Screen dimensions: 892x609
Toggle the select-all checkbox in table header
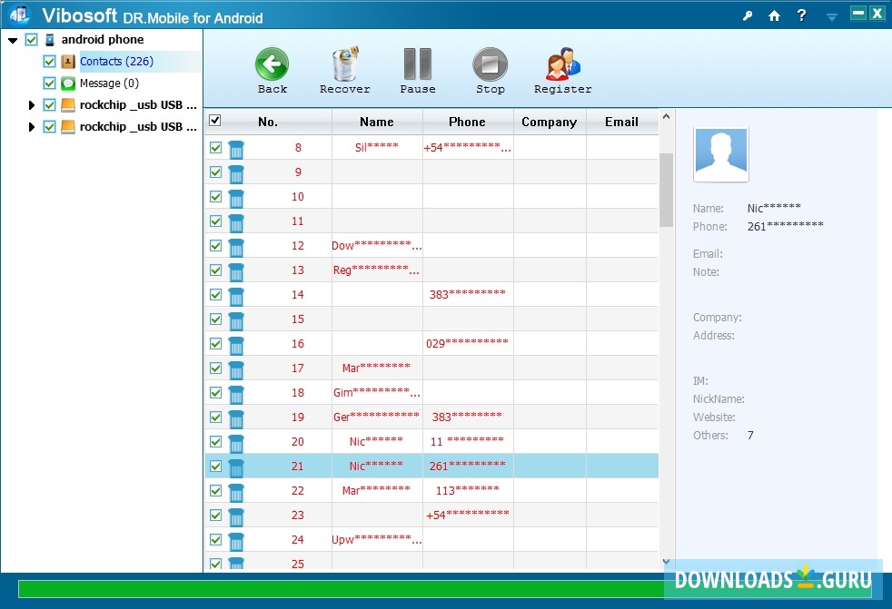[215, 120]
